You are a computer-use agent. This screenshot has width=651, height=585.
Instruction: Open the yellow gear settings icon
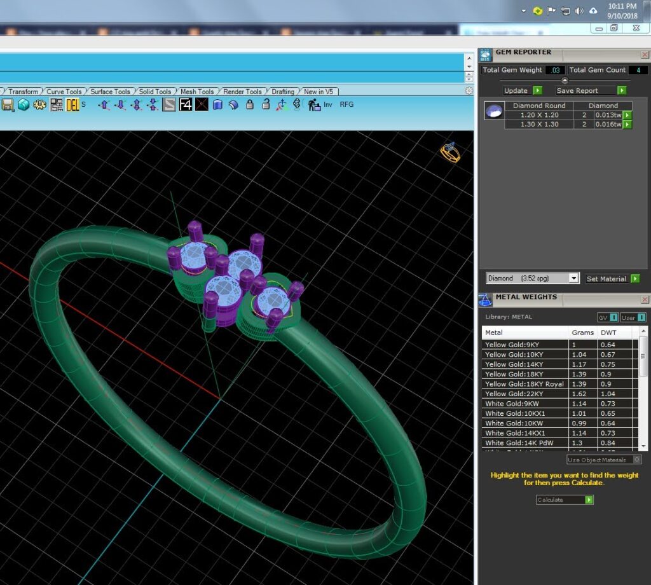pyautogui.click(x=40, y=105)
